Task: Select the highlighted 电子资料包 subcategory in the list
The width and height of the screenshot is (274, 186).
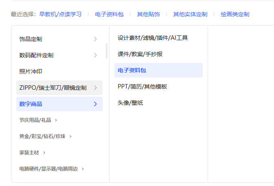Action: click(x=132, y=70)
